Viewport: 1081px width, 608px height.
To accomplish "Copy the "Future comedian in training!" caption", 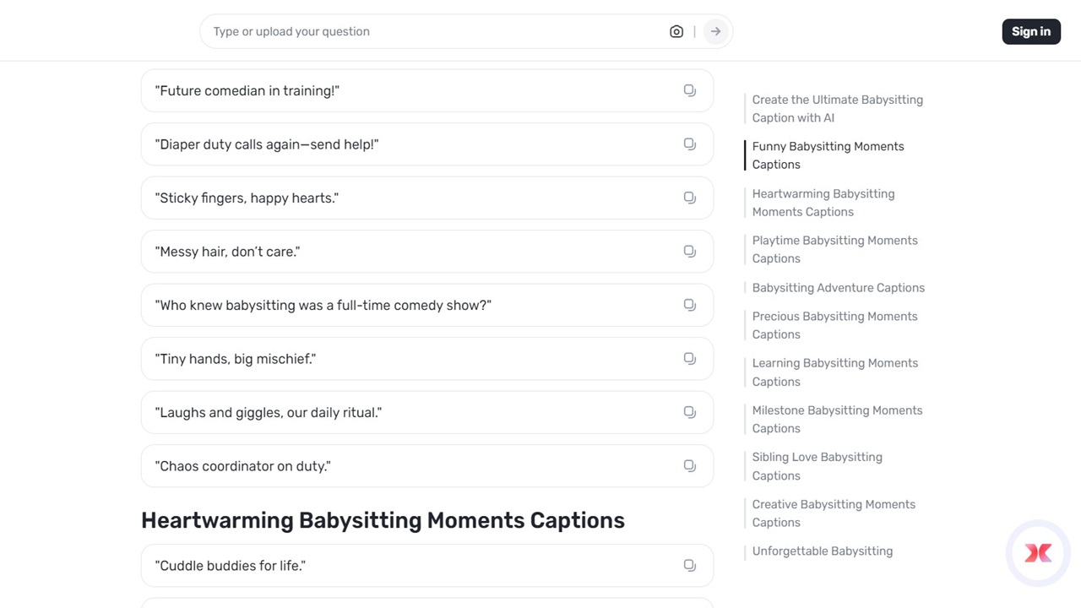I will [x=689, y=90].
